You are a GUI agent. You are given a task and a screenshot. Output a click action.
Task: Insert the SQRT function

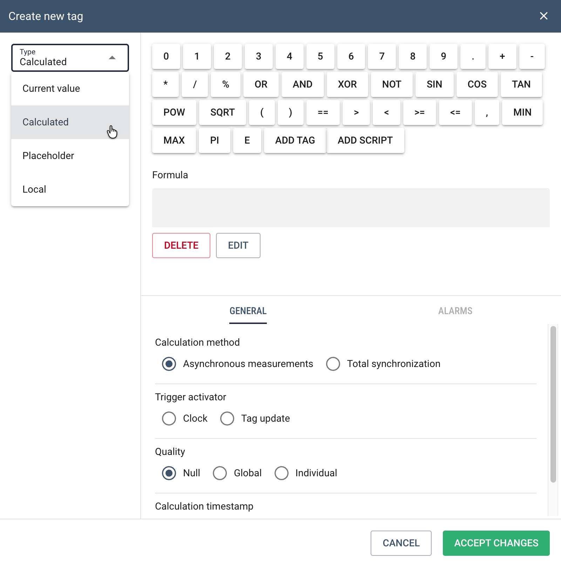(x=222, y=112)
